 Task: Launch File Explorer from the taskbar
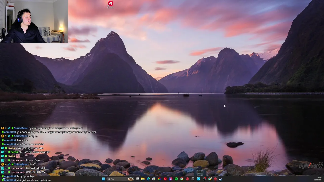pyautogui.click(x=143, y=179)
